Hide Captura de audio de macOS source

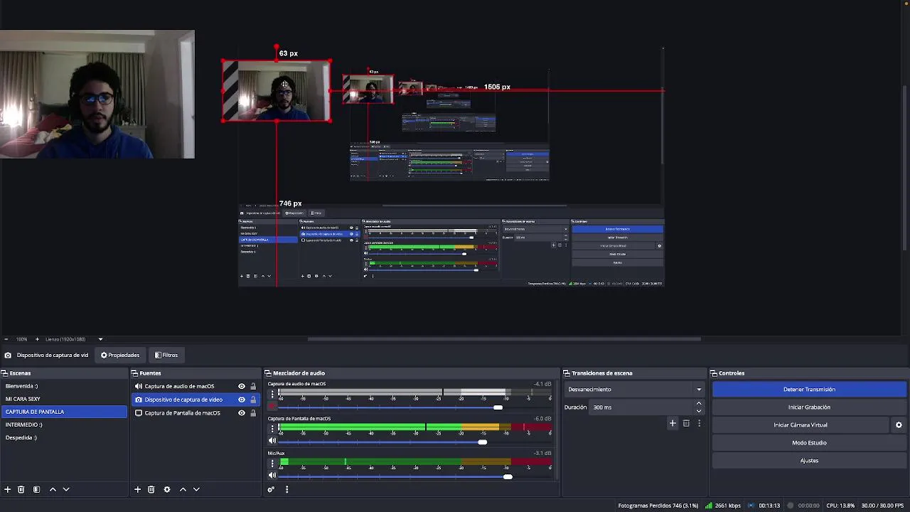242,386
